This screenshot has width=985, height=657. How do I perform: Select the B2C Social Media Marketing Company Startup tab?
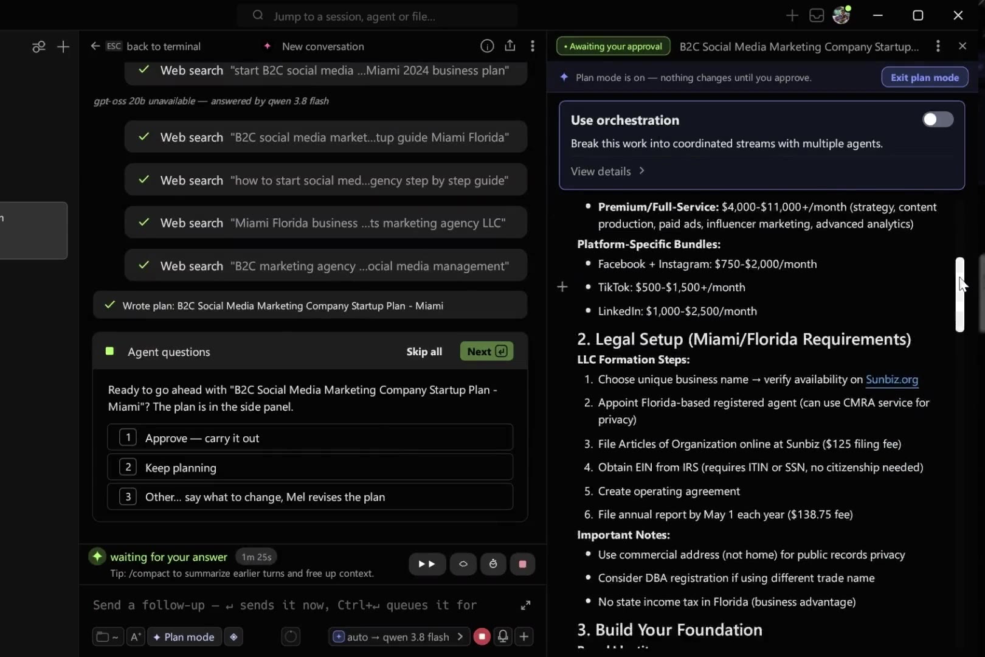click(x=799, y=47)
